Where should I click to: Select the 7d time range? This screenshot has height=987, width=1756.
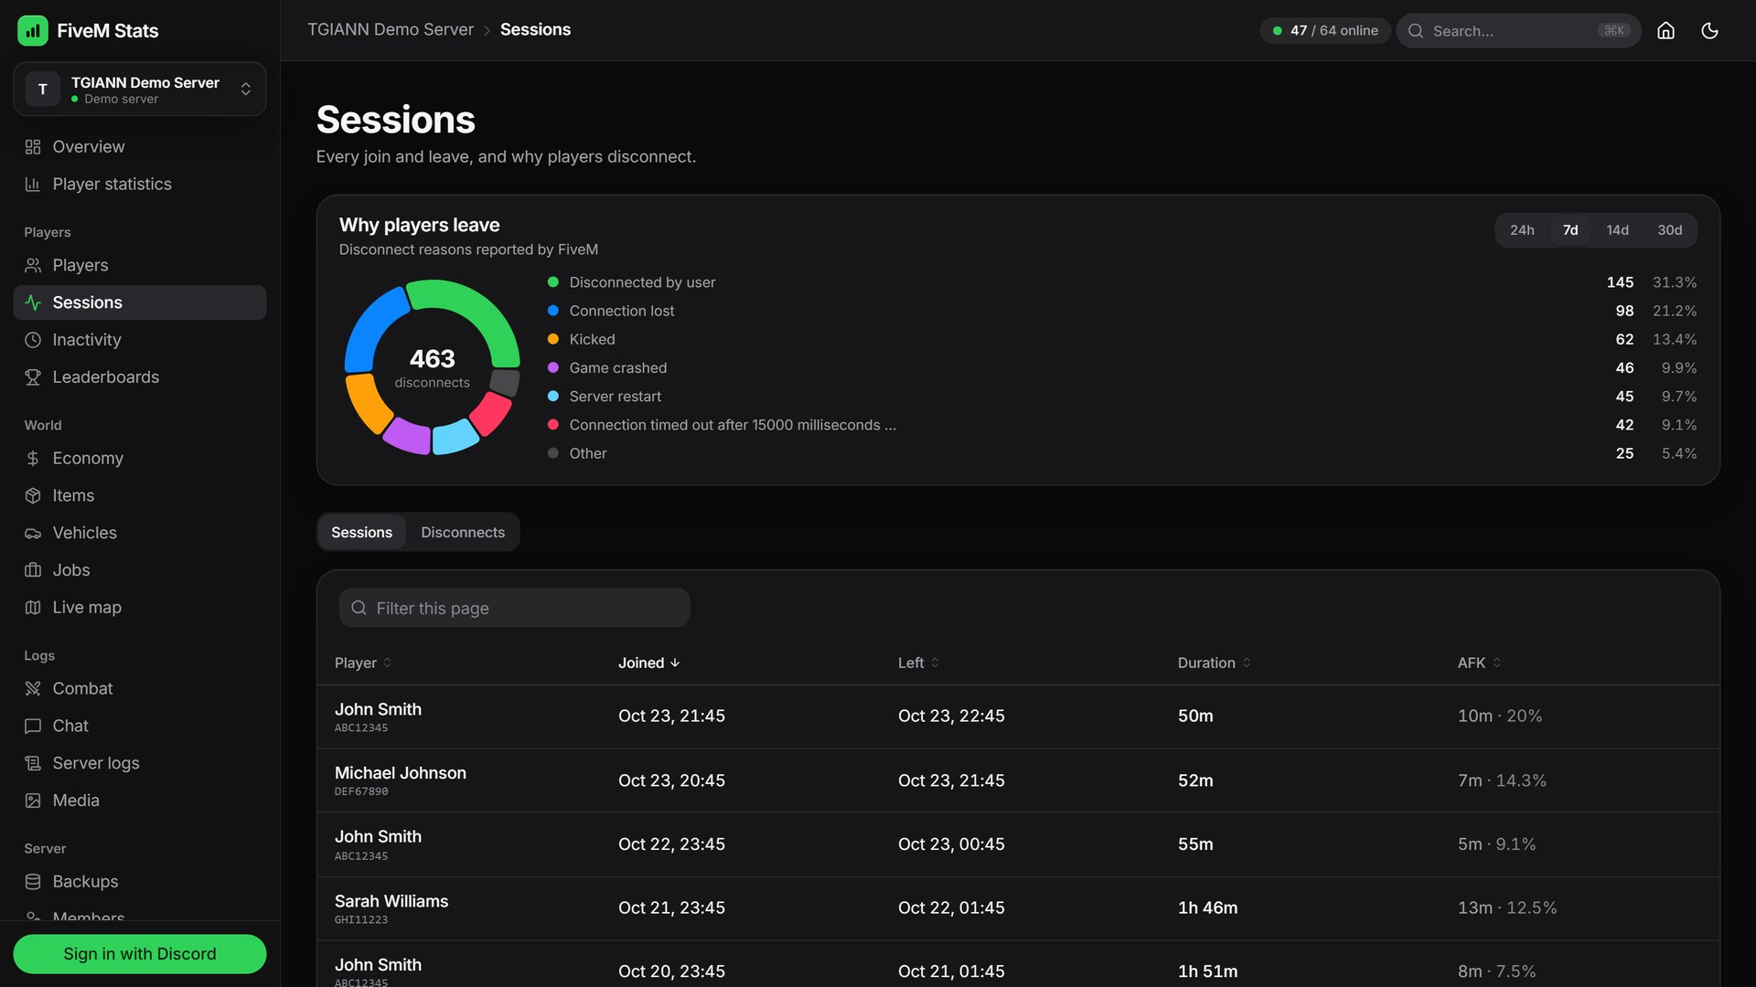[x=1570, y=230]
